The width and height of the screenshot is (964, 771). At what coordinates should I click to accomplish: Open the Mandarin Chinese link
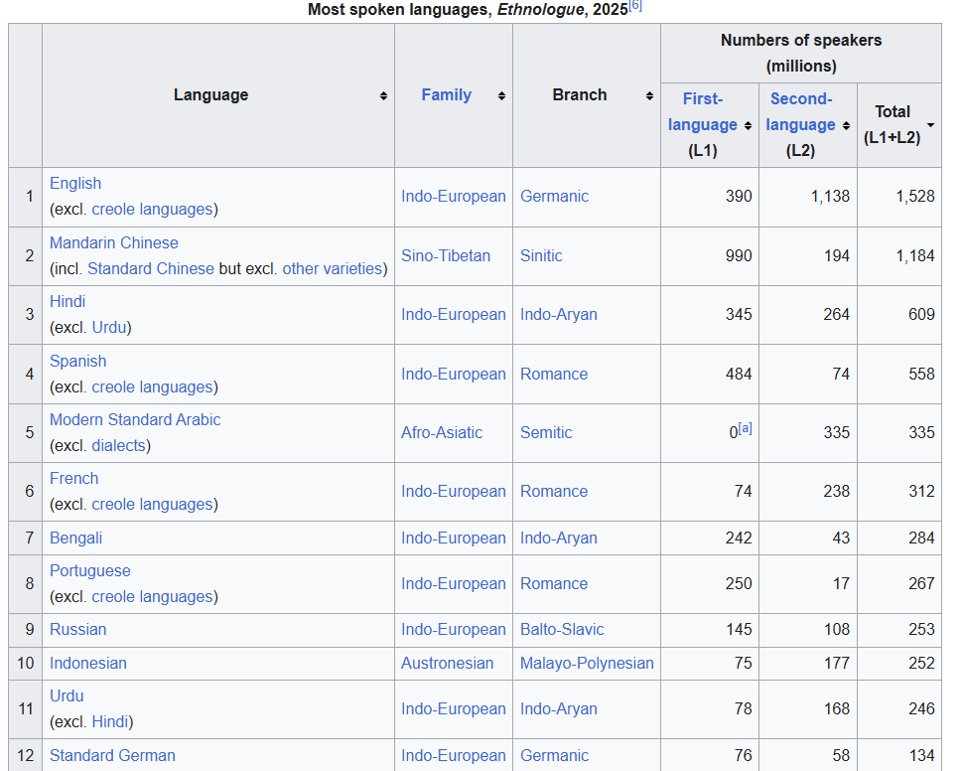coord(114,243)
